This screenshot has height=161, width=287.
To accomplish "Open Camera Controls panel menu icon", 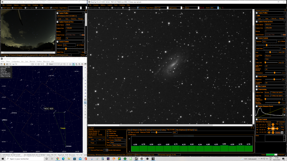I will click(x=284, y=38).
